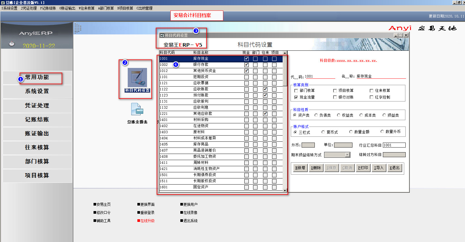Image resolution: width=465 pixels, height=242 pixels.
Task: Select the 负债类 radio button
Action: click(316, 115)
